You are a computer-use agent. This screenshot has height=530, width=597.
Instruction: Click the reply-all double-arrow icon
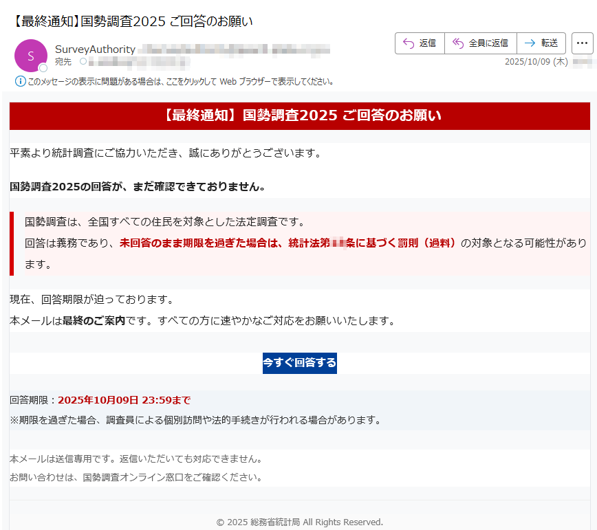pyautogui.click(x=457, y=43)
